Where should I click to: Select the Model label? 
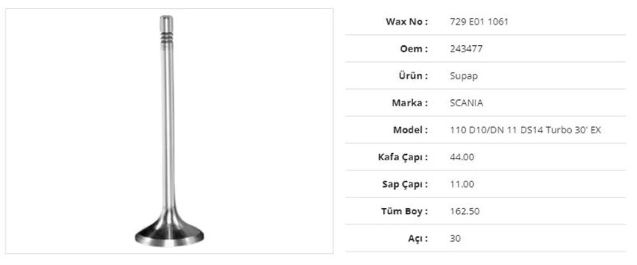[x=410, y=130]
